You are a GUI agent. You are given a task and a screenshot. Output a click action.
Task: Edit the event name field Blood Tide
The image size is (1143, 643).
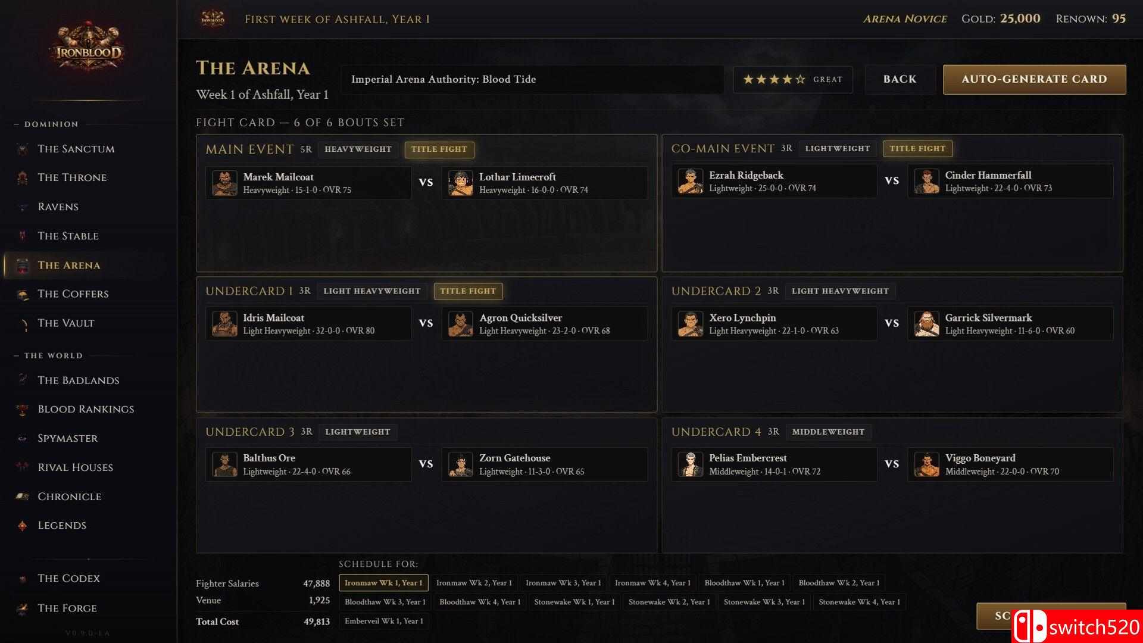tap(532, 79)
